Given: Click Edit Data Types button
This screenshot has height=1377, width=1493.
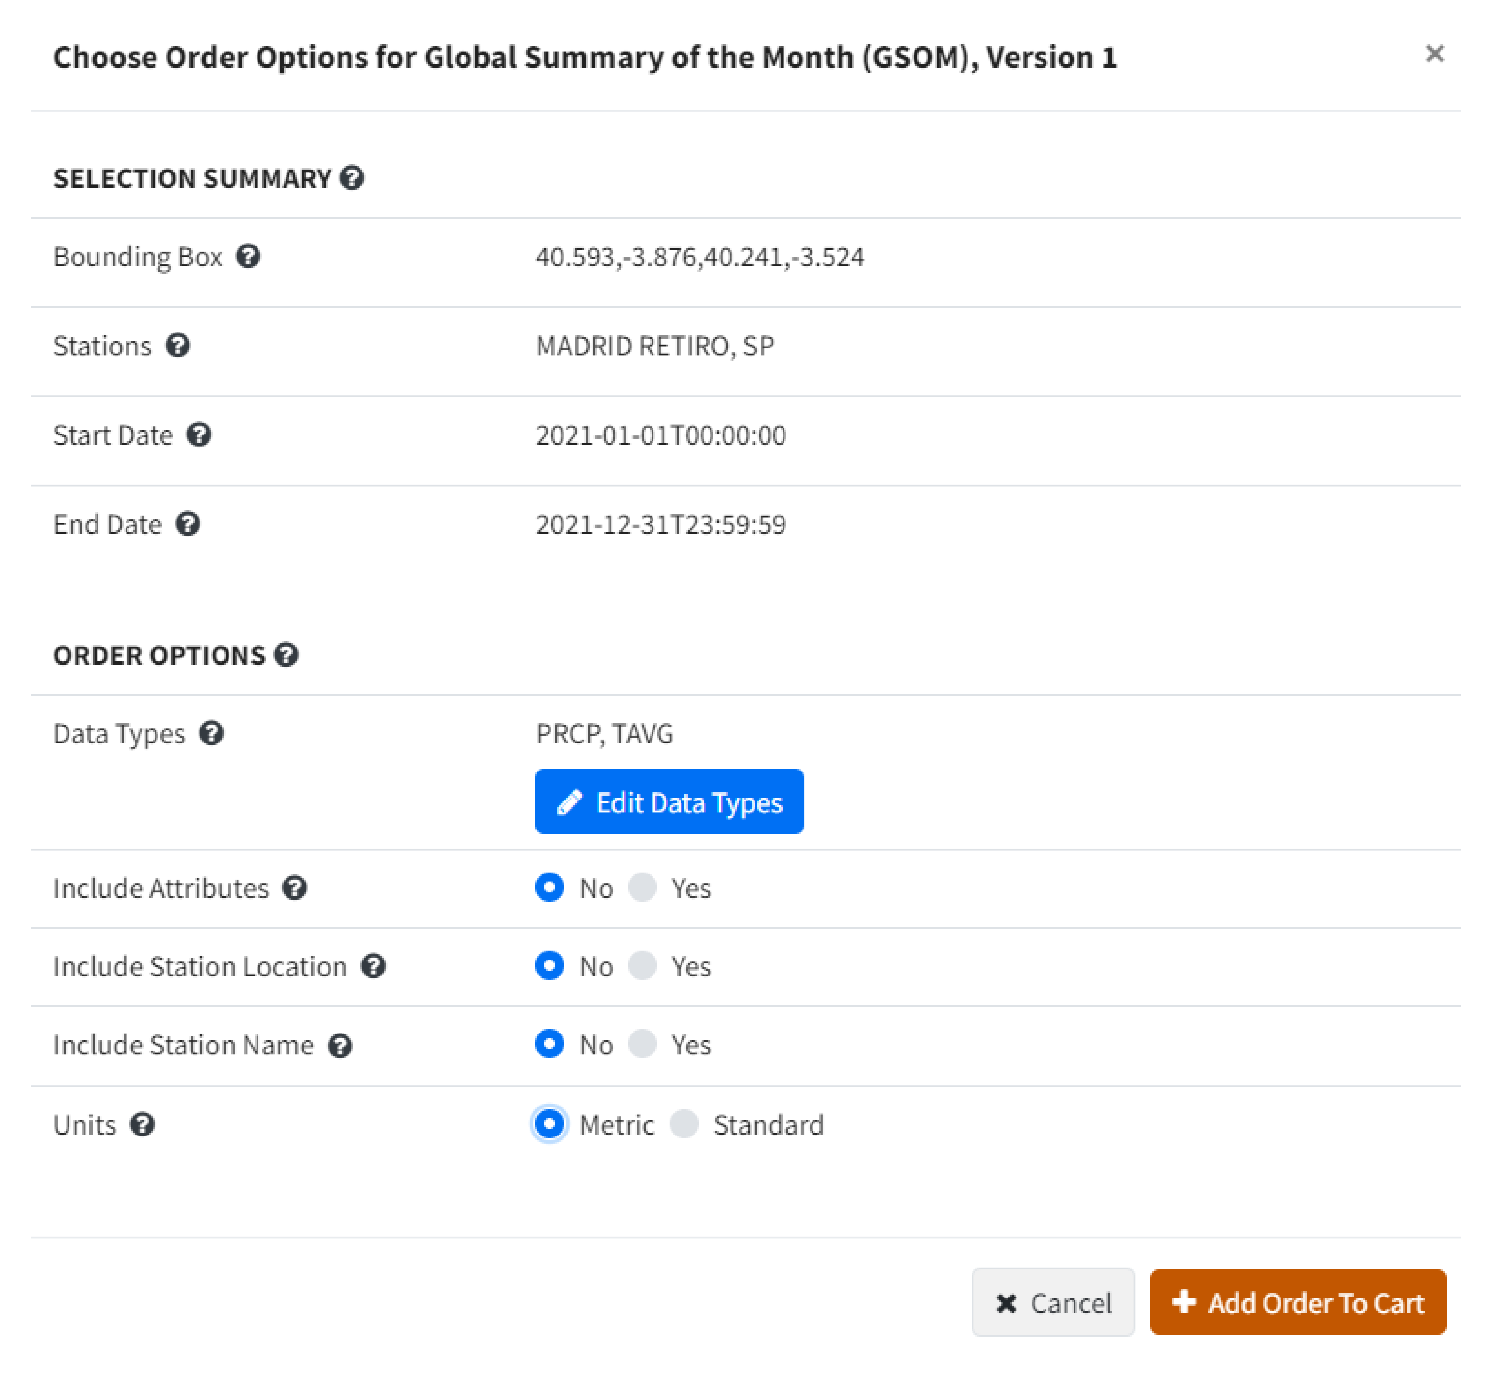Looking at the screenshot, I should click(x=669, y=802).
